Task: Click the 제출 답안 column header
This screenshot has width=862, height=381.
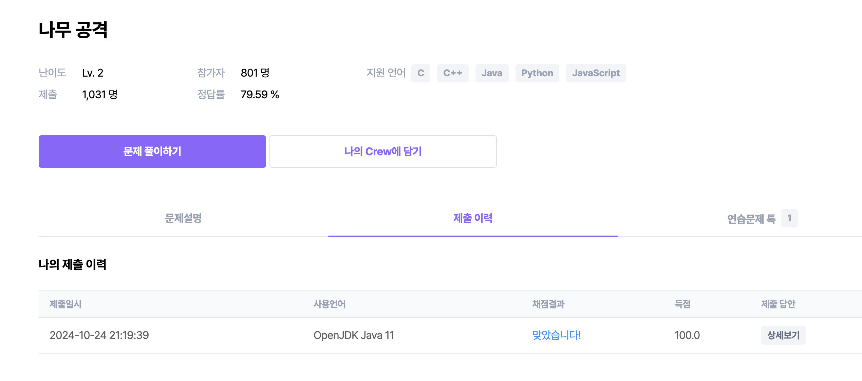Action: click(778, 304)
